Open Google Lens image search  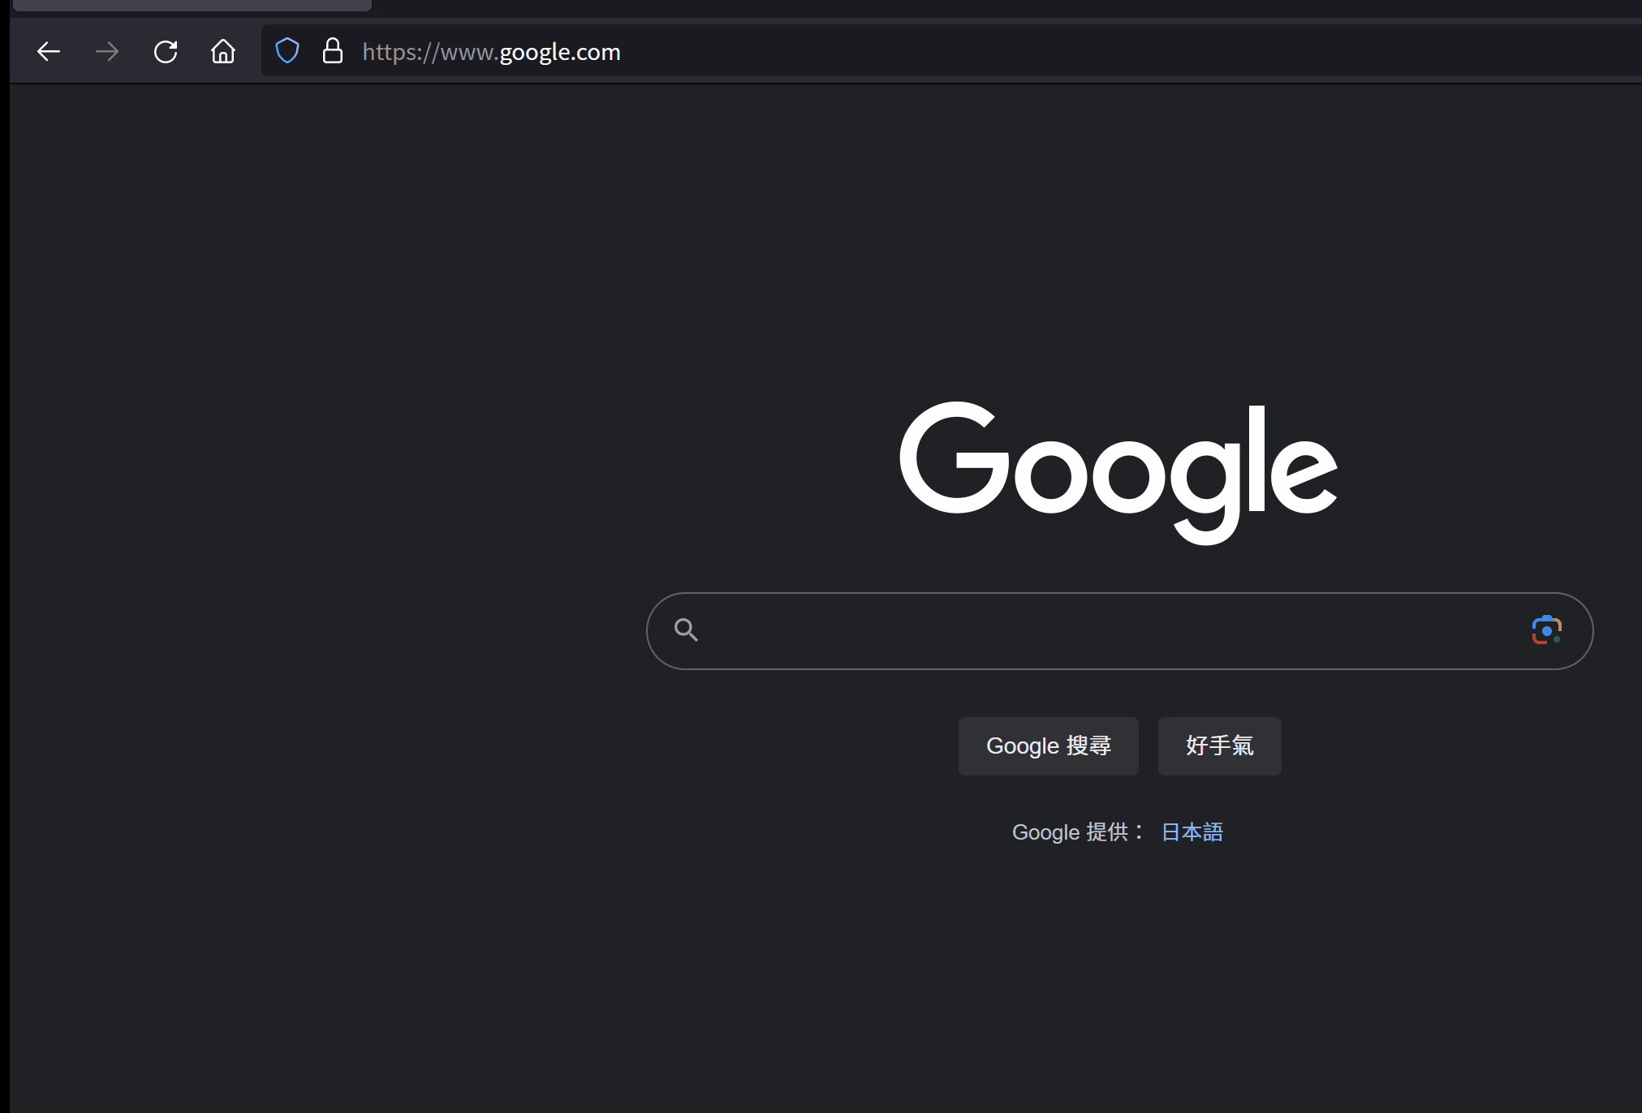(x=1547, y=630)
